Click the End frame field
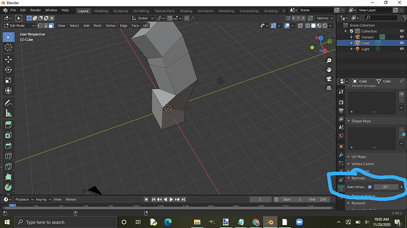The width and height of the screenshot is (407, 228). (x=318, y=200)
